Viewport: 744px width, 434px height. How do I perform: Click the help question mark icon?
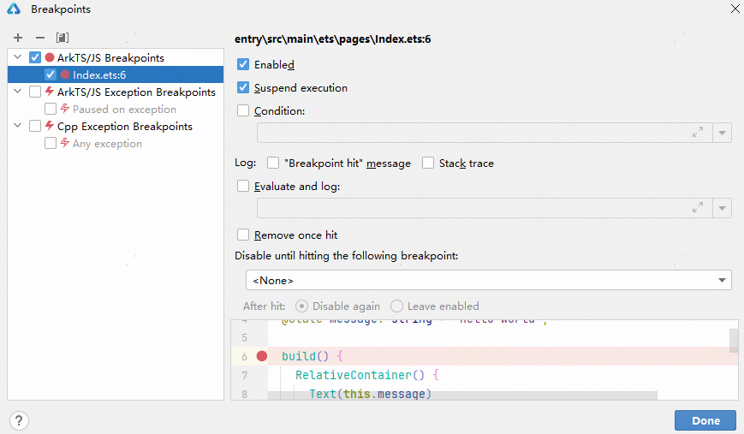point(19,420)
